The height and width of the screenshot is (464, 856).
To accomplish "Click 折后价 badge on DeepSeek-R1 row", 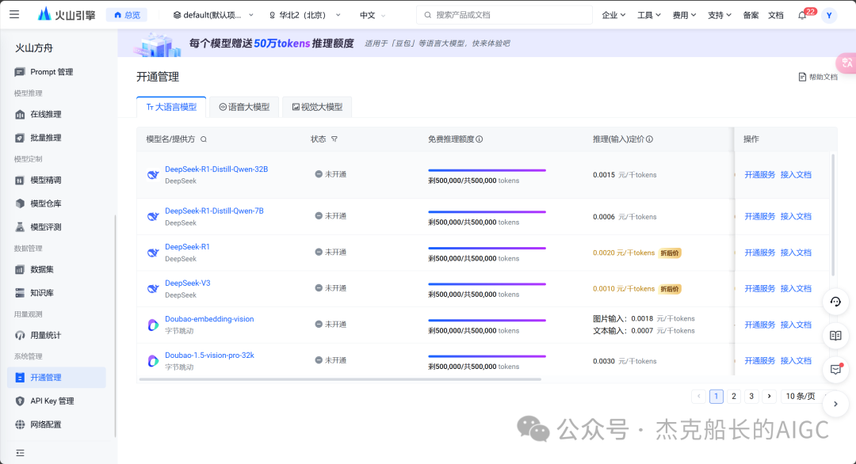I will pos(670,253).
